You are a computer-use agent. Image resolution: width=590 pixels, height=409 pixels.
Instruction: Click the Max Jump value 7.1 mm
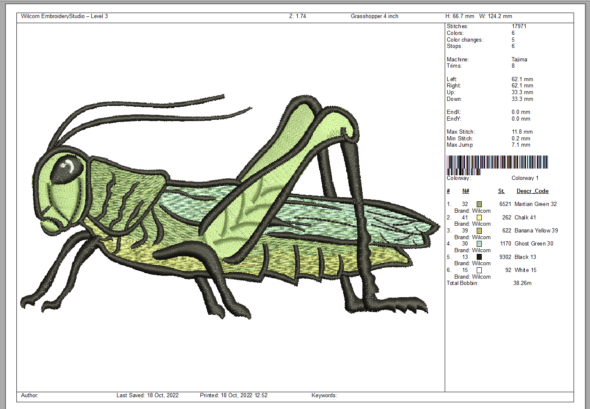521,145
